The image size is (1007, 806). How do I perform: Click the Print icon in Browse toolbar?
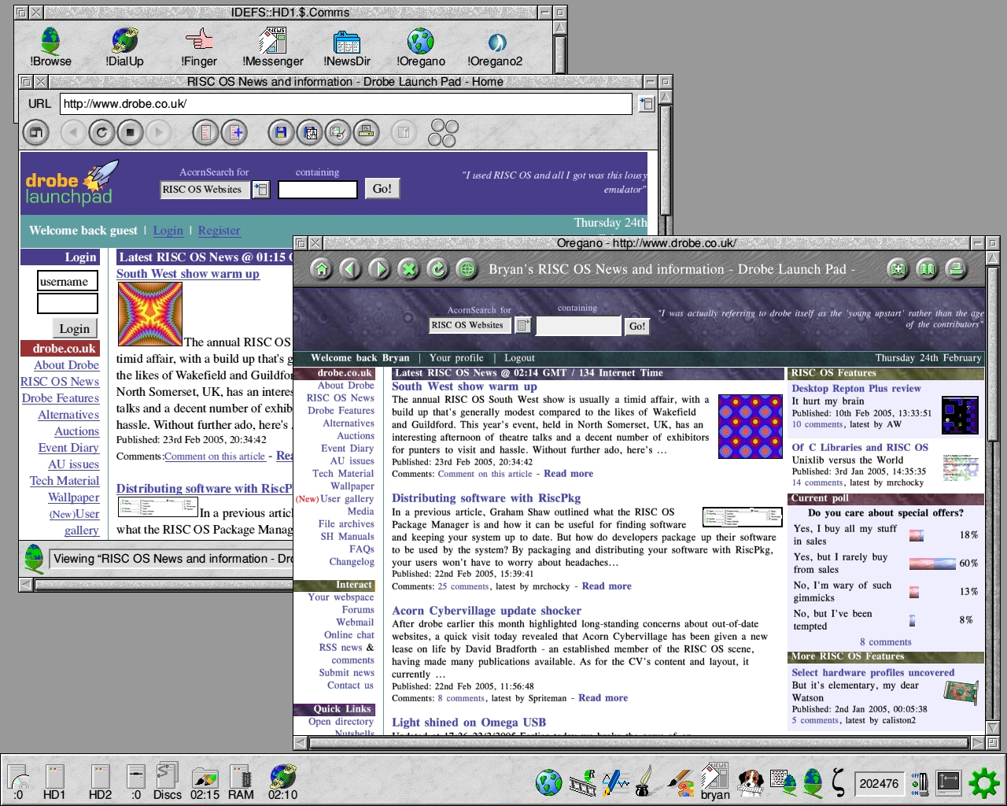tap(366, 132)
